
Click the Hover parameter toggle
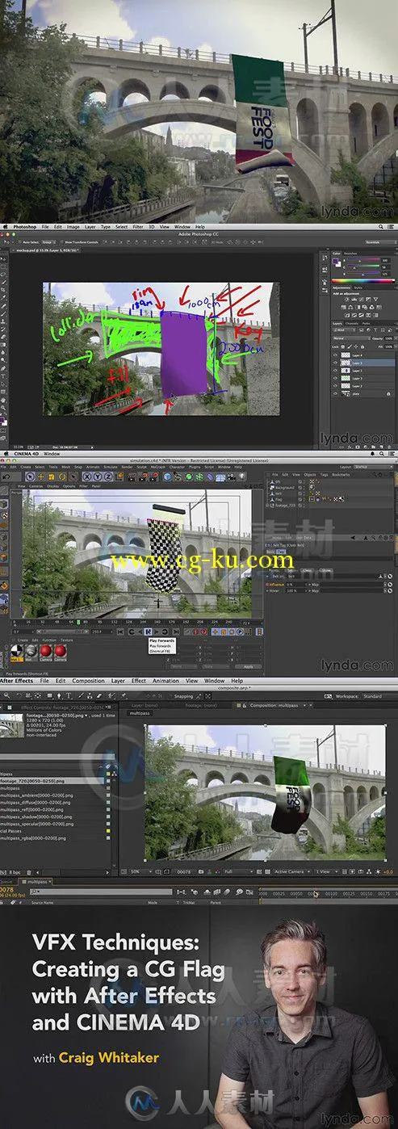[x=266, y=590]
